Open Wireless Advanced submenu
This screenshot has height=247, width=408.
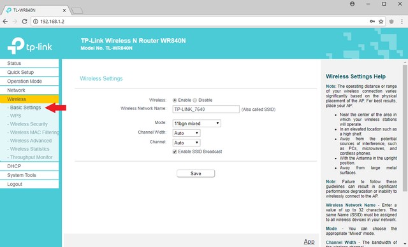pos(29,141)
